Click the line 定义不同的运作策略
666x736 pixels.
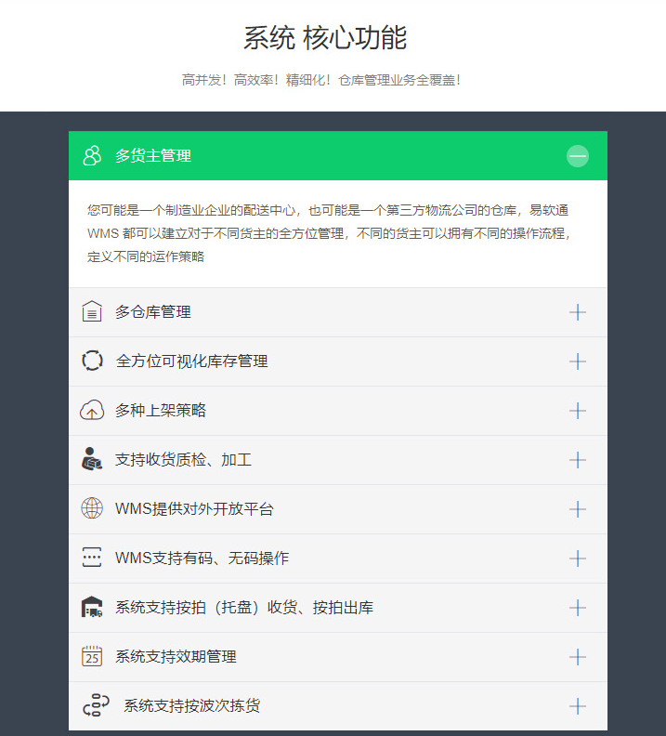coord(146,256)
